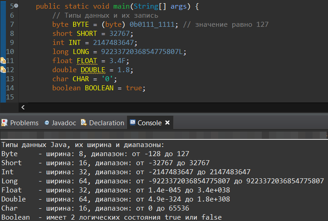The width and height of the screenshot is (328, 221).
Task: Open the Declaration tab
Action: point(103,123)
